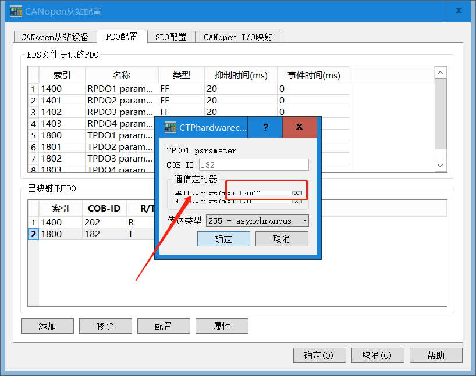The image size is (476, 376).
Task: Click the inhibit time 20 in the 1401 row
Action: 241,101
